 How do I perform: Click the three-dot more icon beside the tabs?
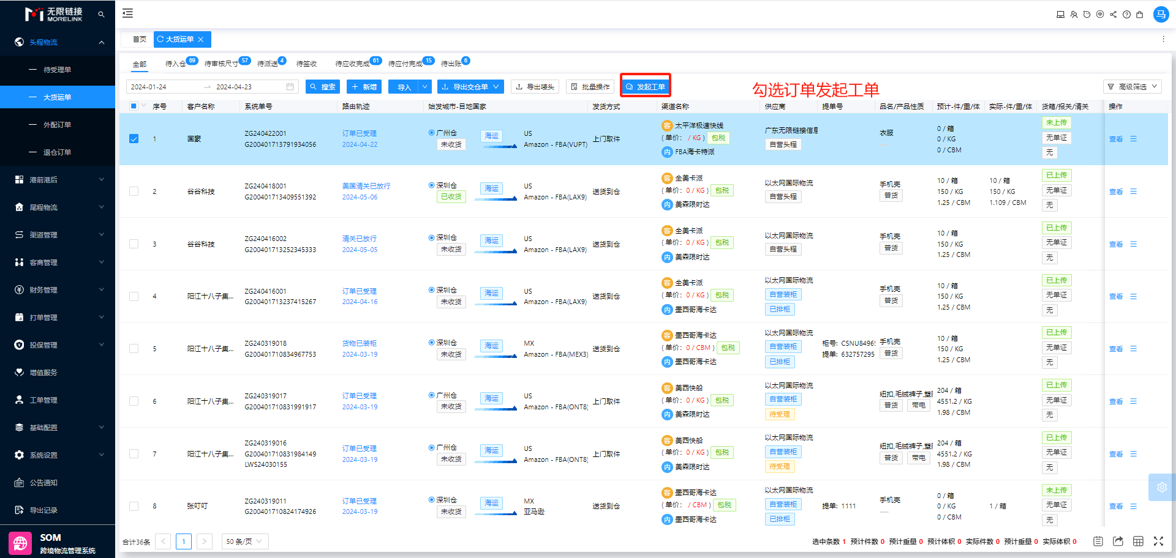(1163, 39)
